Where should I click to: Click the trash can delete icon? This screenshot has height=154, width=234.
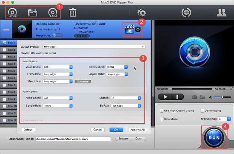pyautogui.click(x=73, y=12)
